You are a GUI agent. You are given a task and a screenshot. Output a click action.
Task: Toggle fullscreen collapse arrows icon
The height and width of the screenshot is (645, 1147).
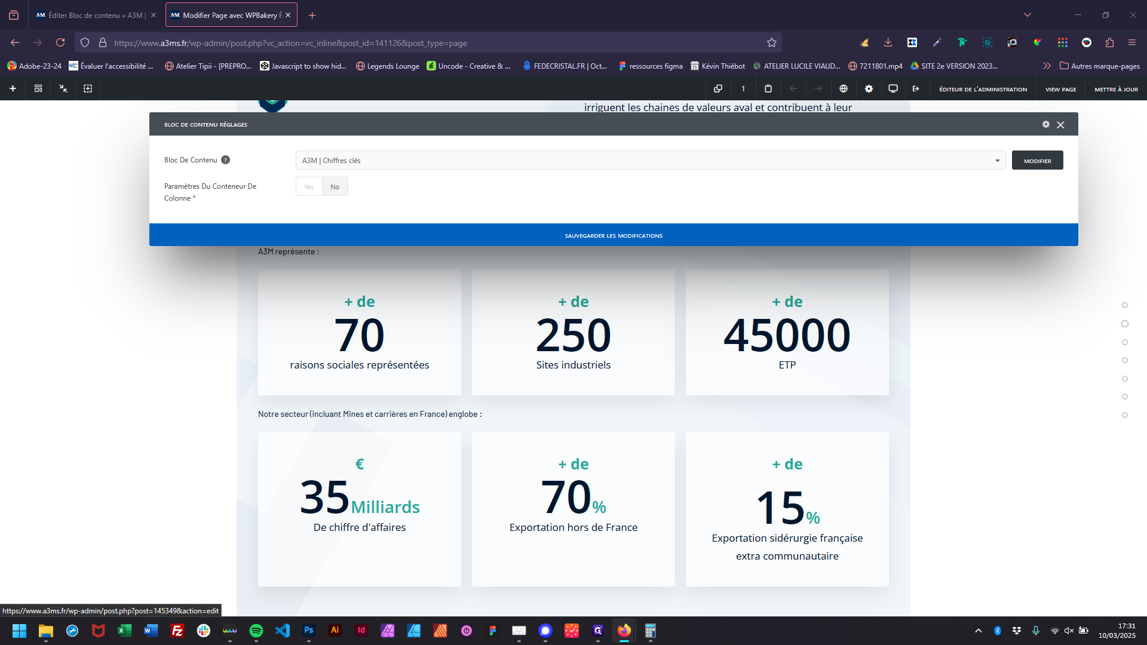(63, 88)
